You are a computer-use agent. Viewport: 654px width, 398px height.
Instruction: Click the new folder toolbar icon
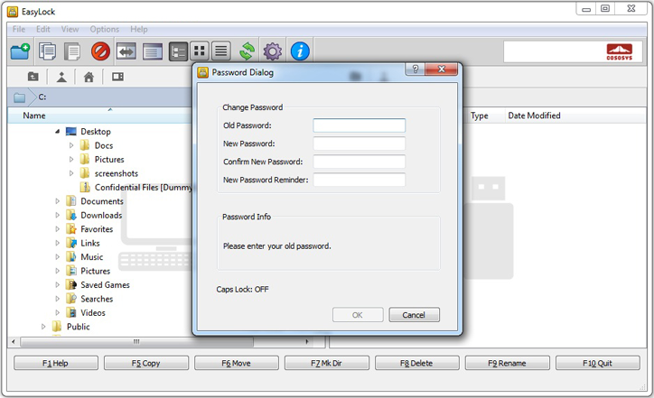click(20, 51)
